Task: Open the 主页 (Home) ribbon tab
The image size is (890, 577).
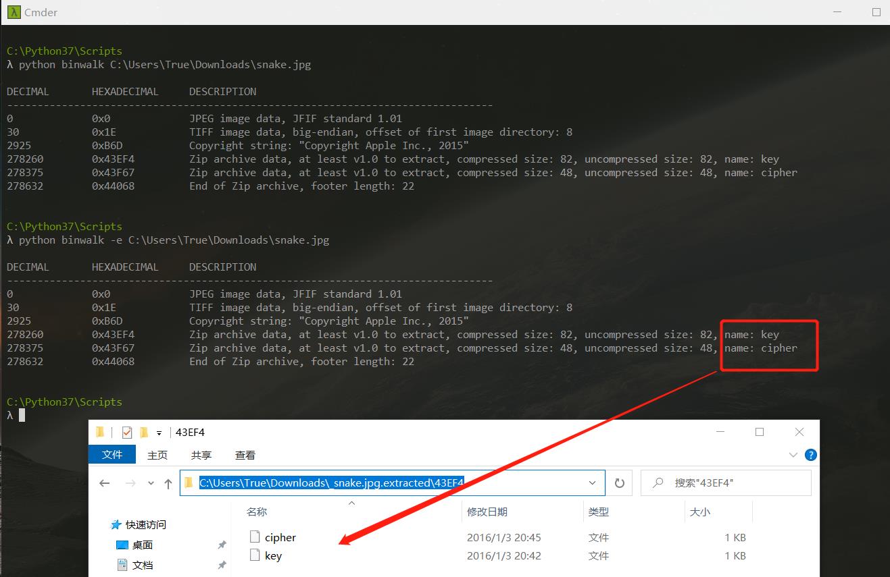Action: coord(157,455)
